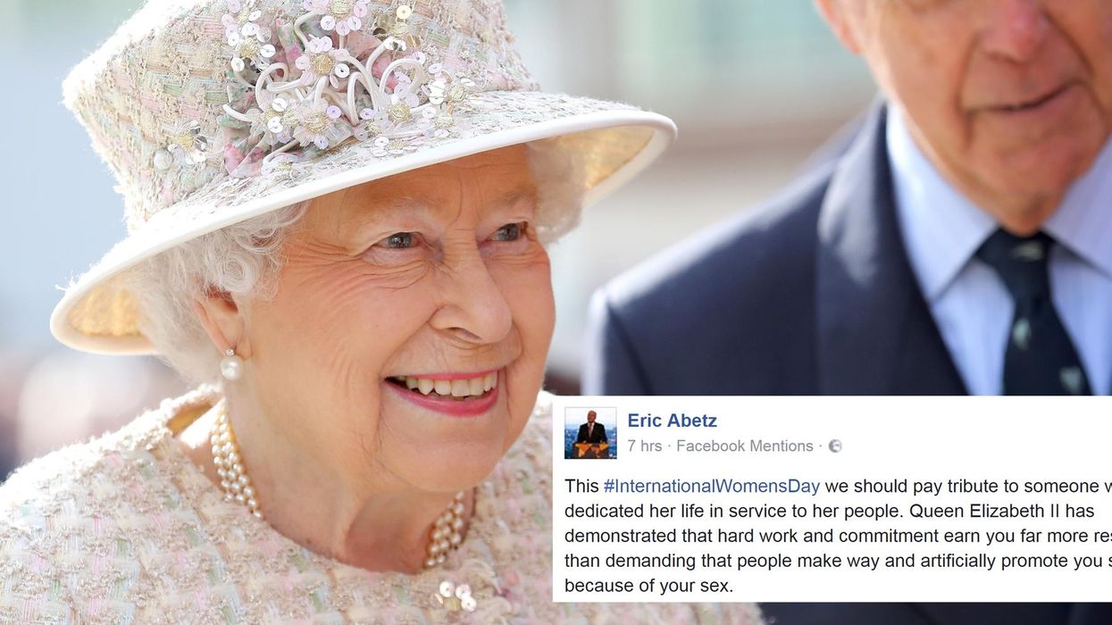Screen dimensions: 1112x625
Task: Click the Queen's pearl earring
Action: [231, 365]
